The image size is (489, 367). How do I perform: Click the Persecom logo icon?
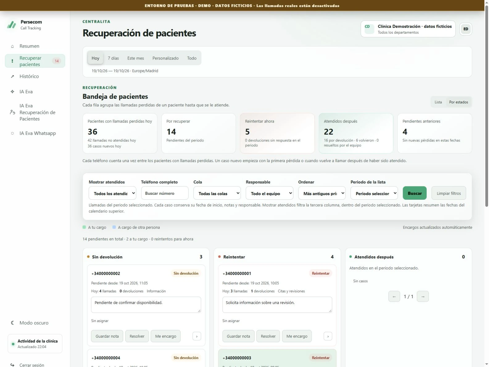tap(12, 25)
